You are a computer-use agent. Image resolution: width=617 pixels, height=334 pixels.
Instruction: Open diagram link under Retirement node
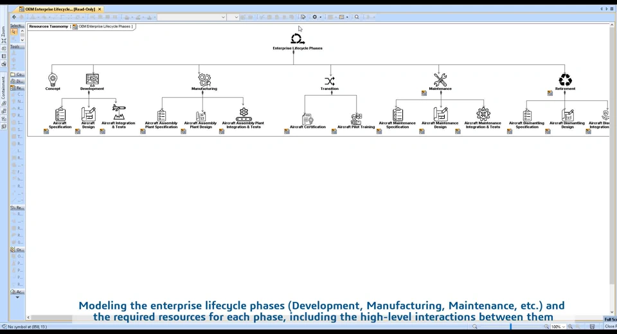[550, 93]
